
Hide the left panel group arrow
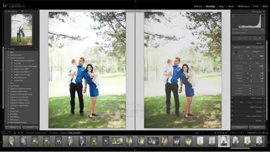(x=1, y=70)
